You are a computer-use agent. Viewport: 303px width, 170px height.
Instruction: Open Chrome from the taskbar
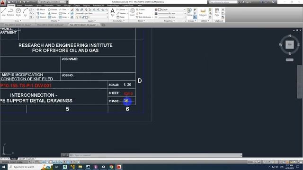[x=111, y=167]
